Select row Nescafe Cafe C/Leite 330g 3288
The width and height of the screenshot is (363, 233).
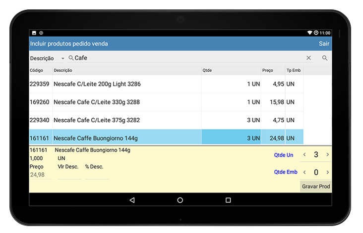166,102
